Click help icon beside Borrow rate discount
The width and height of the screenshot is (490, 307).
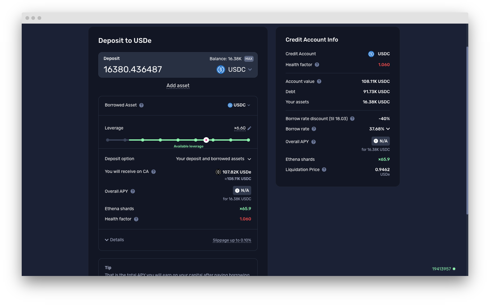pyautogui.click(x=352, y=119)
